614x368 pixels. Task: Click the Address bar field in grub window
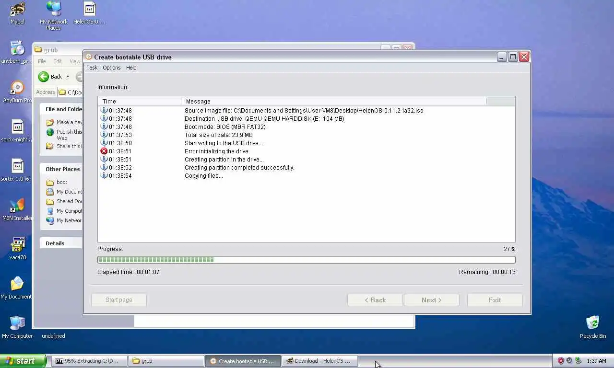tap(70, 92)
